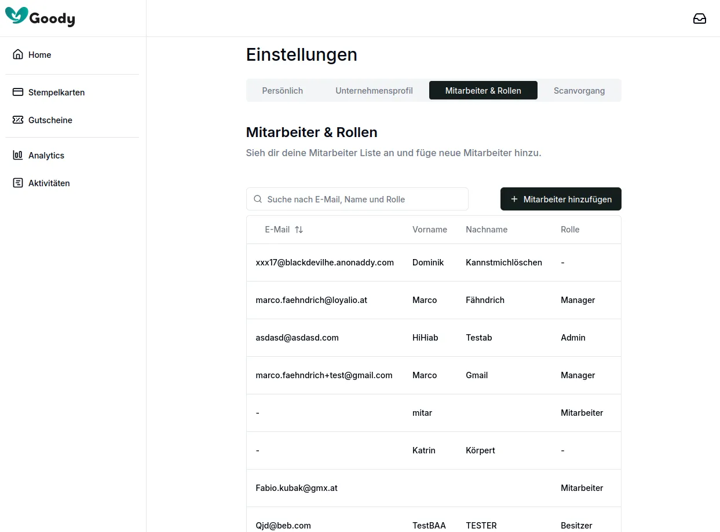Click the Goody logo
Image resolution: width=720 pixels, height=532 pixels.
coord(40,17)
